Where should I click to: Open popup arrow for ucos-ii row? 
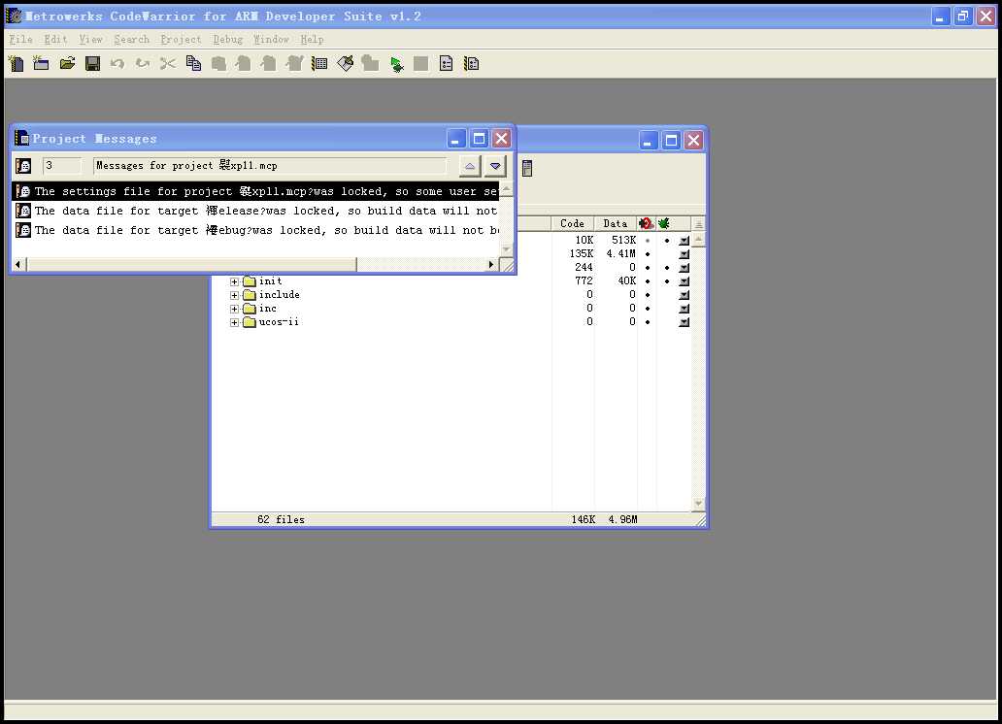[x=684, y=322]
